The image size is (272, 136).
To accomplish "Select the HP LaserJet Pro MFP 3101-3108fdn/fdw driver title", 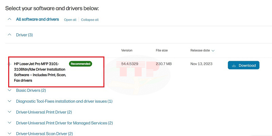I will tap(40, 72).
